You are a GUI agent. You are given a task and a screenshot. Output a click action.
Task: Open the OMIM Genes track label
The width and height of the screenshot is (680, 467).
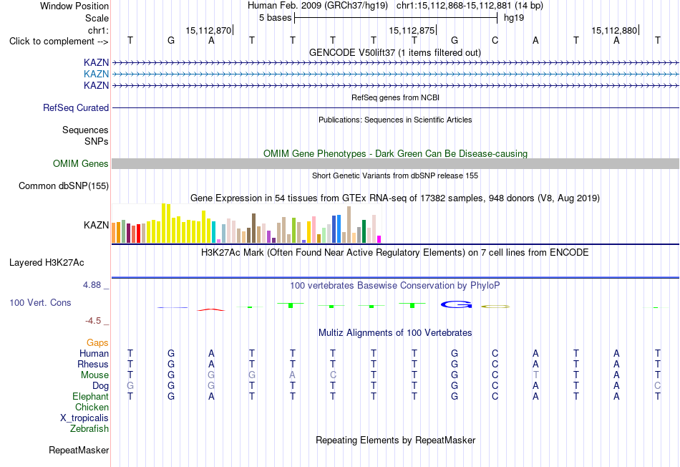tap(81, 163)
